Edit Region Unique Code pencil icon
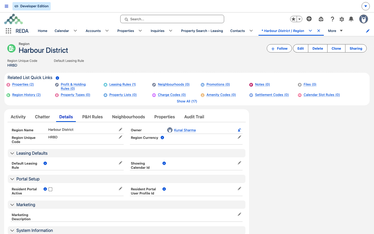 (x=121, y=137)
